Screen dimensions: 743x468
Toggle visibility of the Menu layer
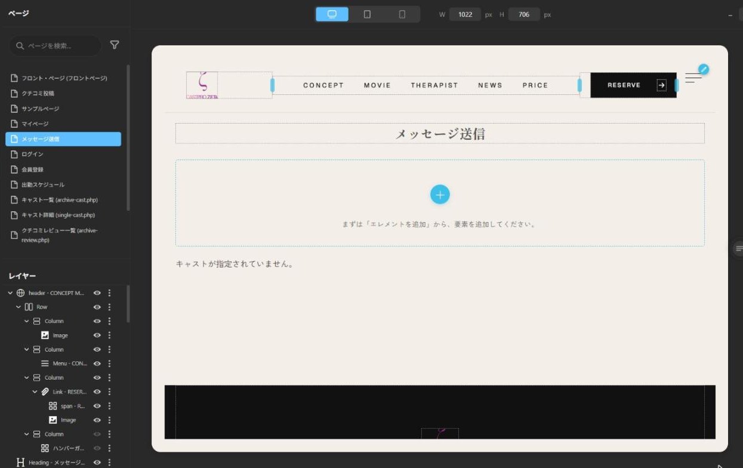[97, 364]
